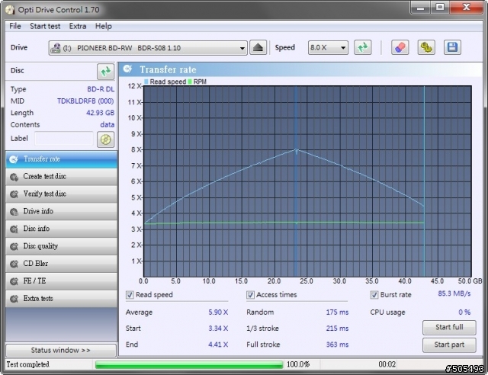The image size is (488, 375).
Task: Click the Transfer rate panel header icon
Action: tap(127, 69)
